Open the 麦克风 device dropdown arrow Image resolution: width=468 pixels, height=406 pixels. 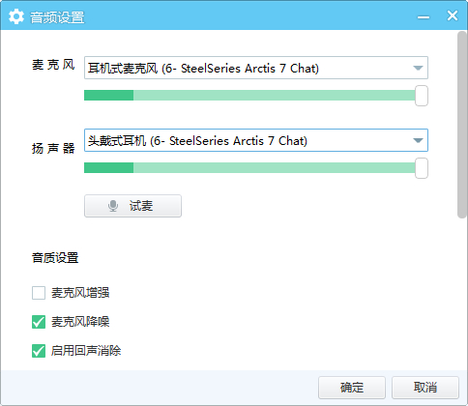click(418, 68)
